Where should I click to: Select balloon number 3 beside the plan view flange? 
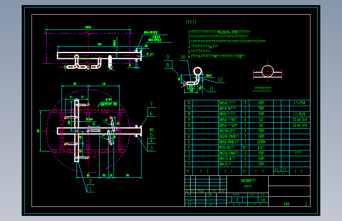click(151, 148)
